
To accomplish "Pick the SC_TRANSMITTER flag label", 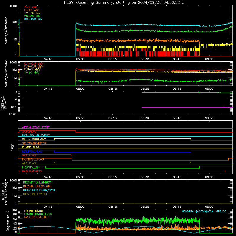I will [34, 143].
